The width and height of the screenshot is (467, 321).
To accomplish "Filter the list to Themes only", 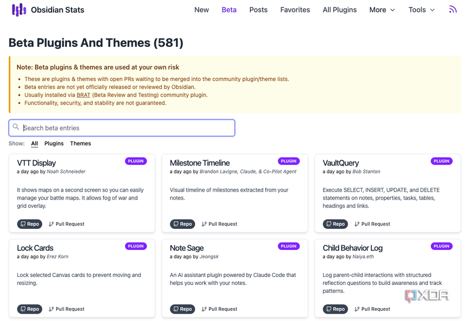I will coord(80,144).
